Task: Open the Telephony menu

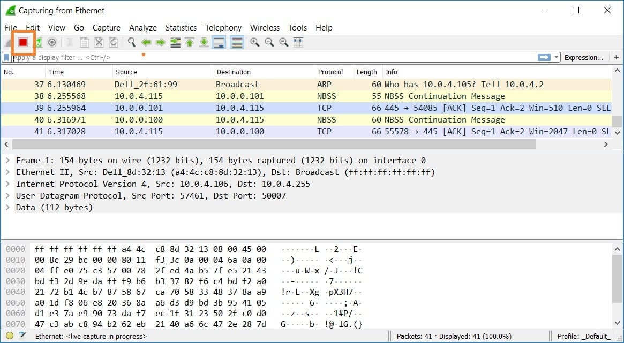Action: 223,27
